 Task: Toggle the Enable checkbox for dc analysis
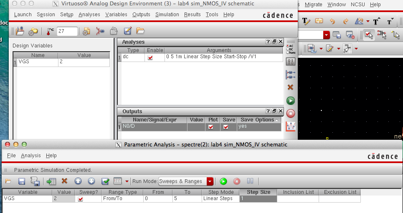pyautogui.click(x=150, y=58)
